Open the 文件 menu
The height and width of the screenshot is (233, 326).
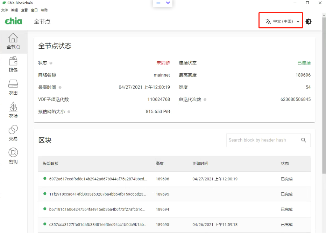[5, 10]
